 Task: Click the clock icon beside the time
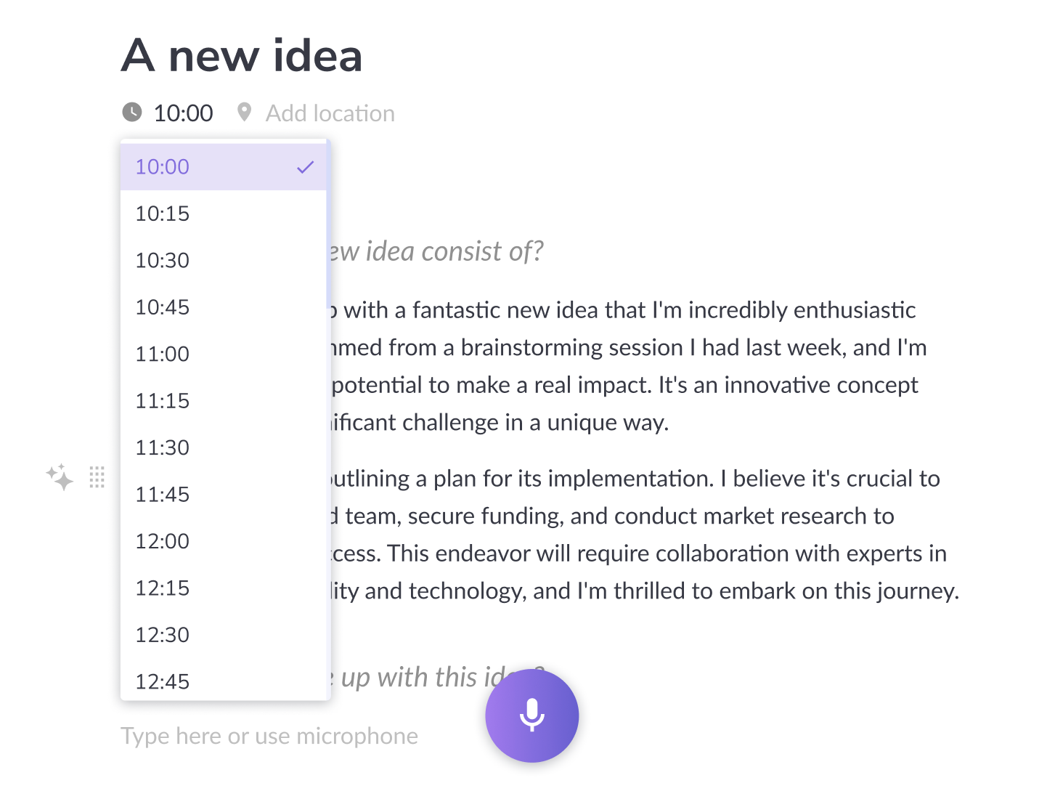(x=132, y=113)
